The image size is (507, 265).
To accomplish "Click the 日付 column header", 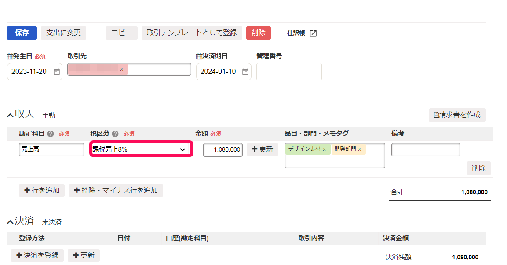I will tap(124, 238).
